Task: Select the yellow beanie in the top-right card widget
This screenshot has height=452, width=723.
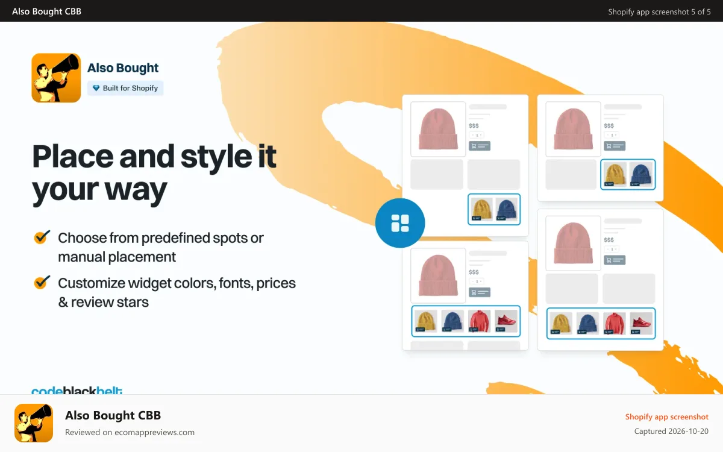Action: (616, 174)
